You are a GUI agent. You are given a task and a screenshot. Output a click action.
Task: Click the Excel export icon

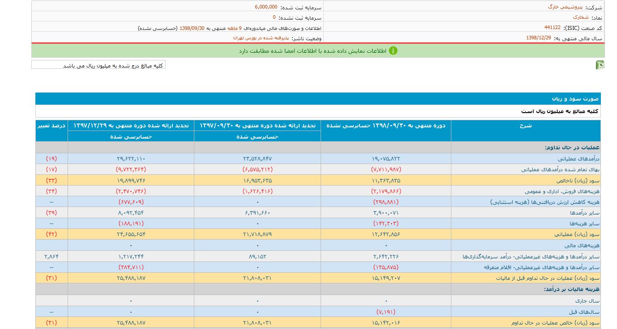click(x=600, y=65)
